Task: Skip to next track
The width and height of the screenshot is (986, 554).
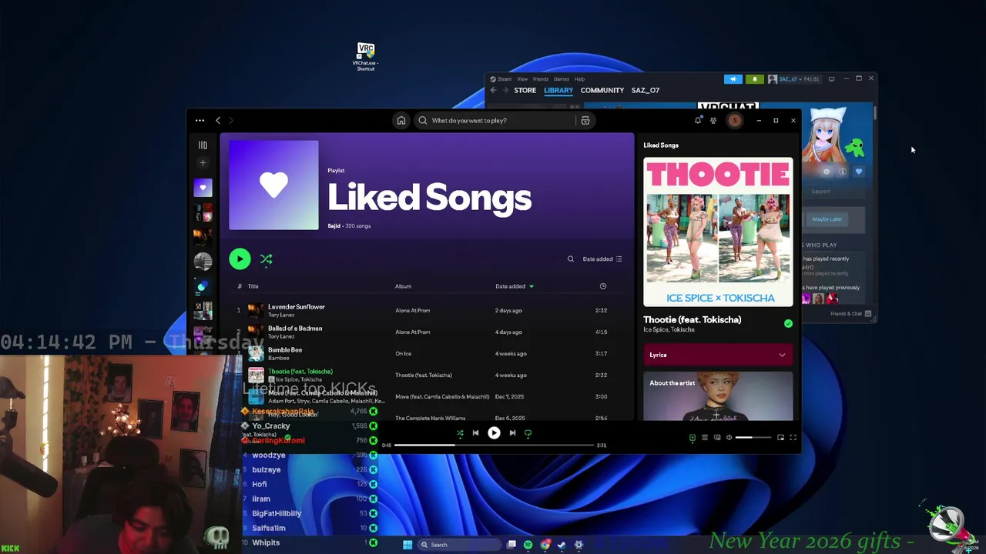Action: 512,433
